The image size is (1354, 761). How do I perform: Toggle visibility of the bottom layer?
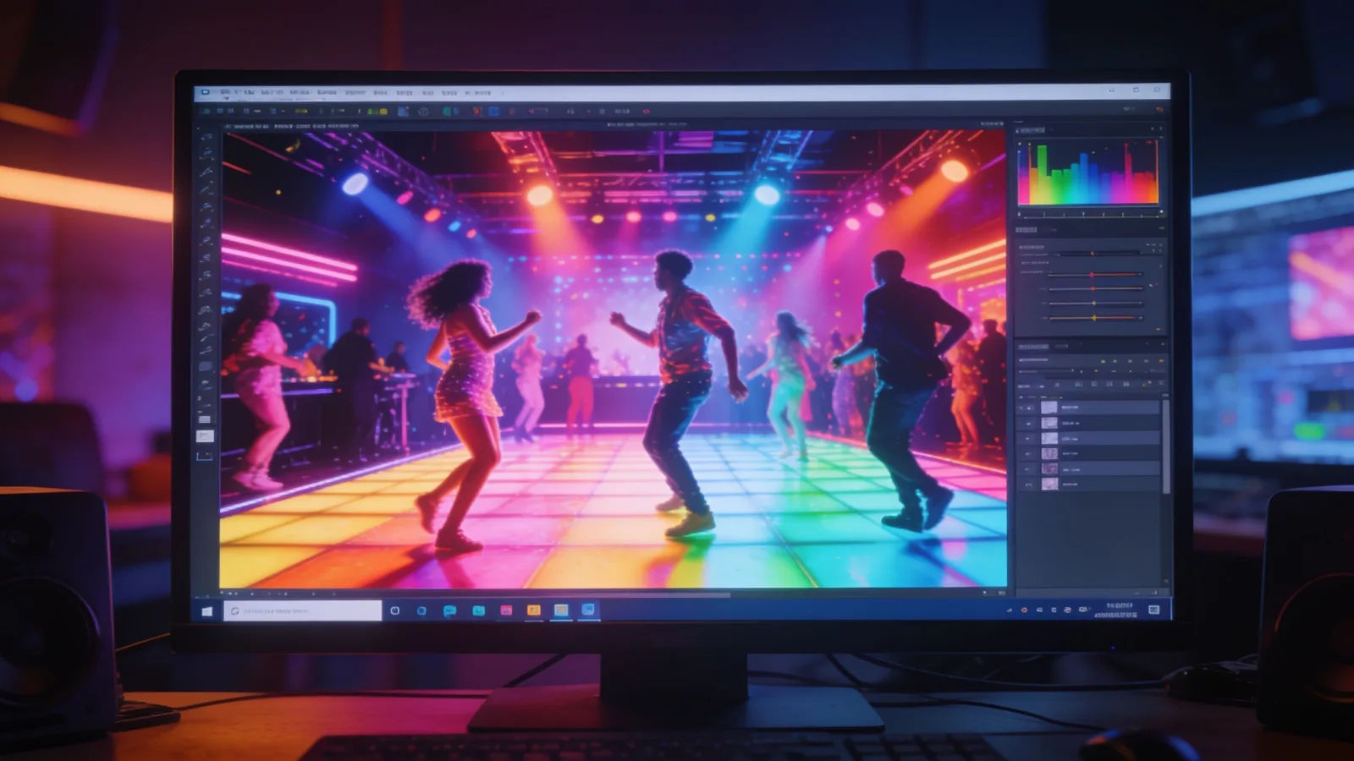[1028, 485]
